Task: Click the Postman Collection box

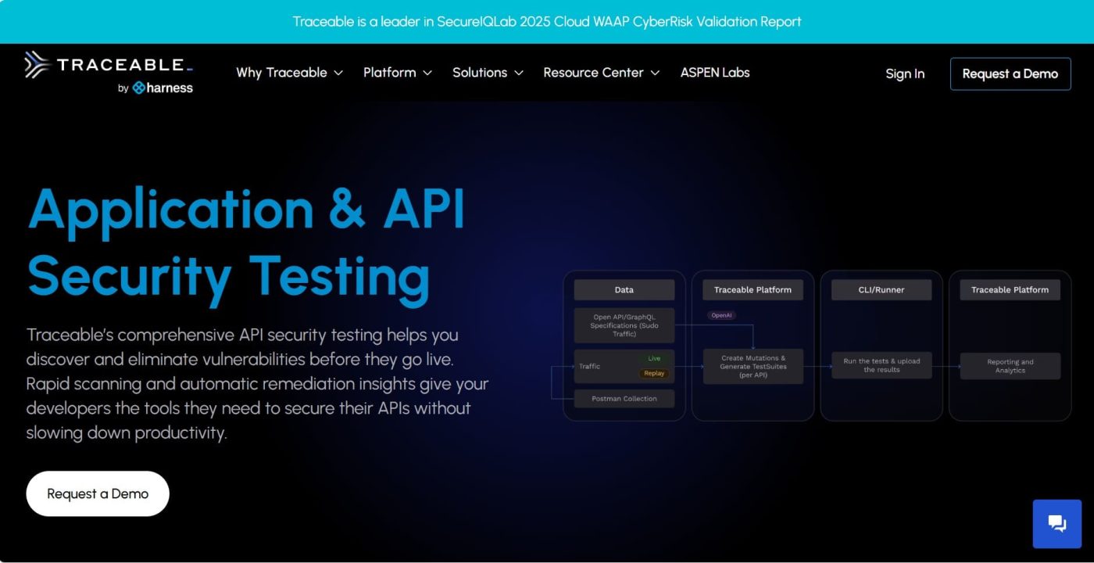Action: click(x=624, y=399)
